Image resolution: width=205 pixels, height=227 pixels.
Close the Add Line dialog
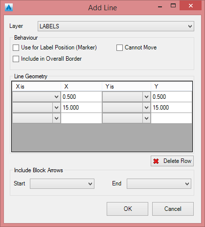pyautogui.click(x=190, y=6)
